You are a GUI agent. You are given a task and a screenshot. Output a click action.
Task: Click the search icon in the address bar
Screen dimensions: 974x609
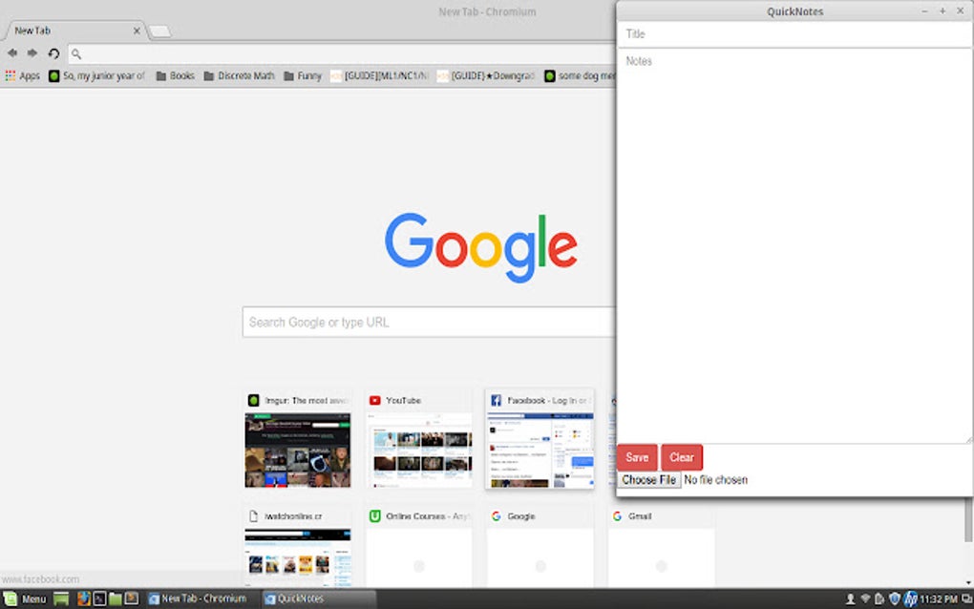pyautogui.click(x=77, y=54)
